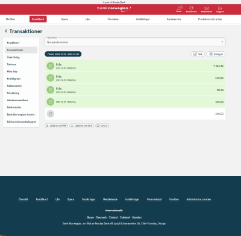Download transactions as Excel
Image resolution: width=241 pixels, height=236 pixels.
tap(81, 126)
